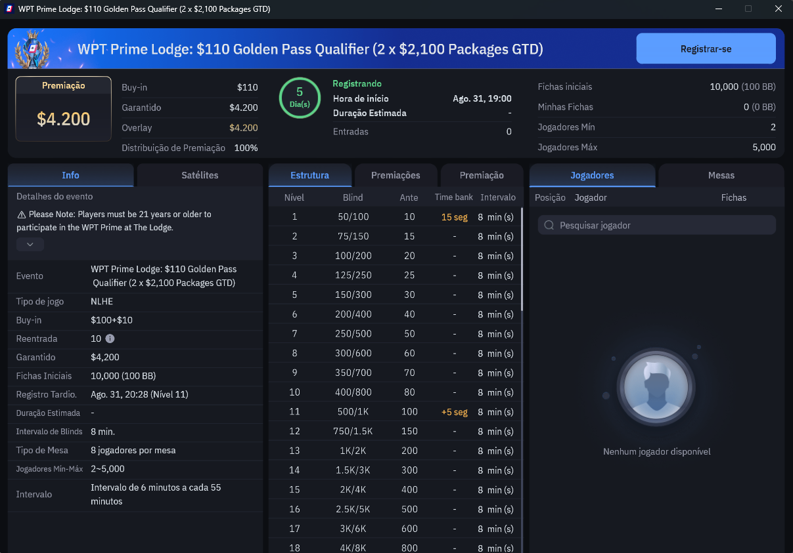Click the 3K/6K blind value
Image resolution: width=793 pixels, height=553 pixels.
point(353,529)
